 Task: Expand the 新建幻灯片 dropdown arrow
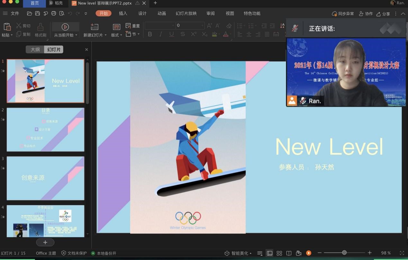(x=105, y=35)
